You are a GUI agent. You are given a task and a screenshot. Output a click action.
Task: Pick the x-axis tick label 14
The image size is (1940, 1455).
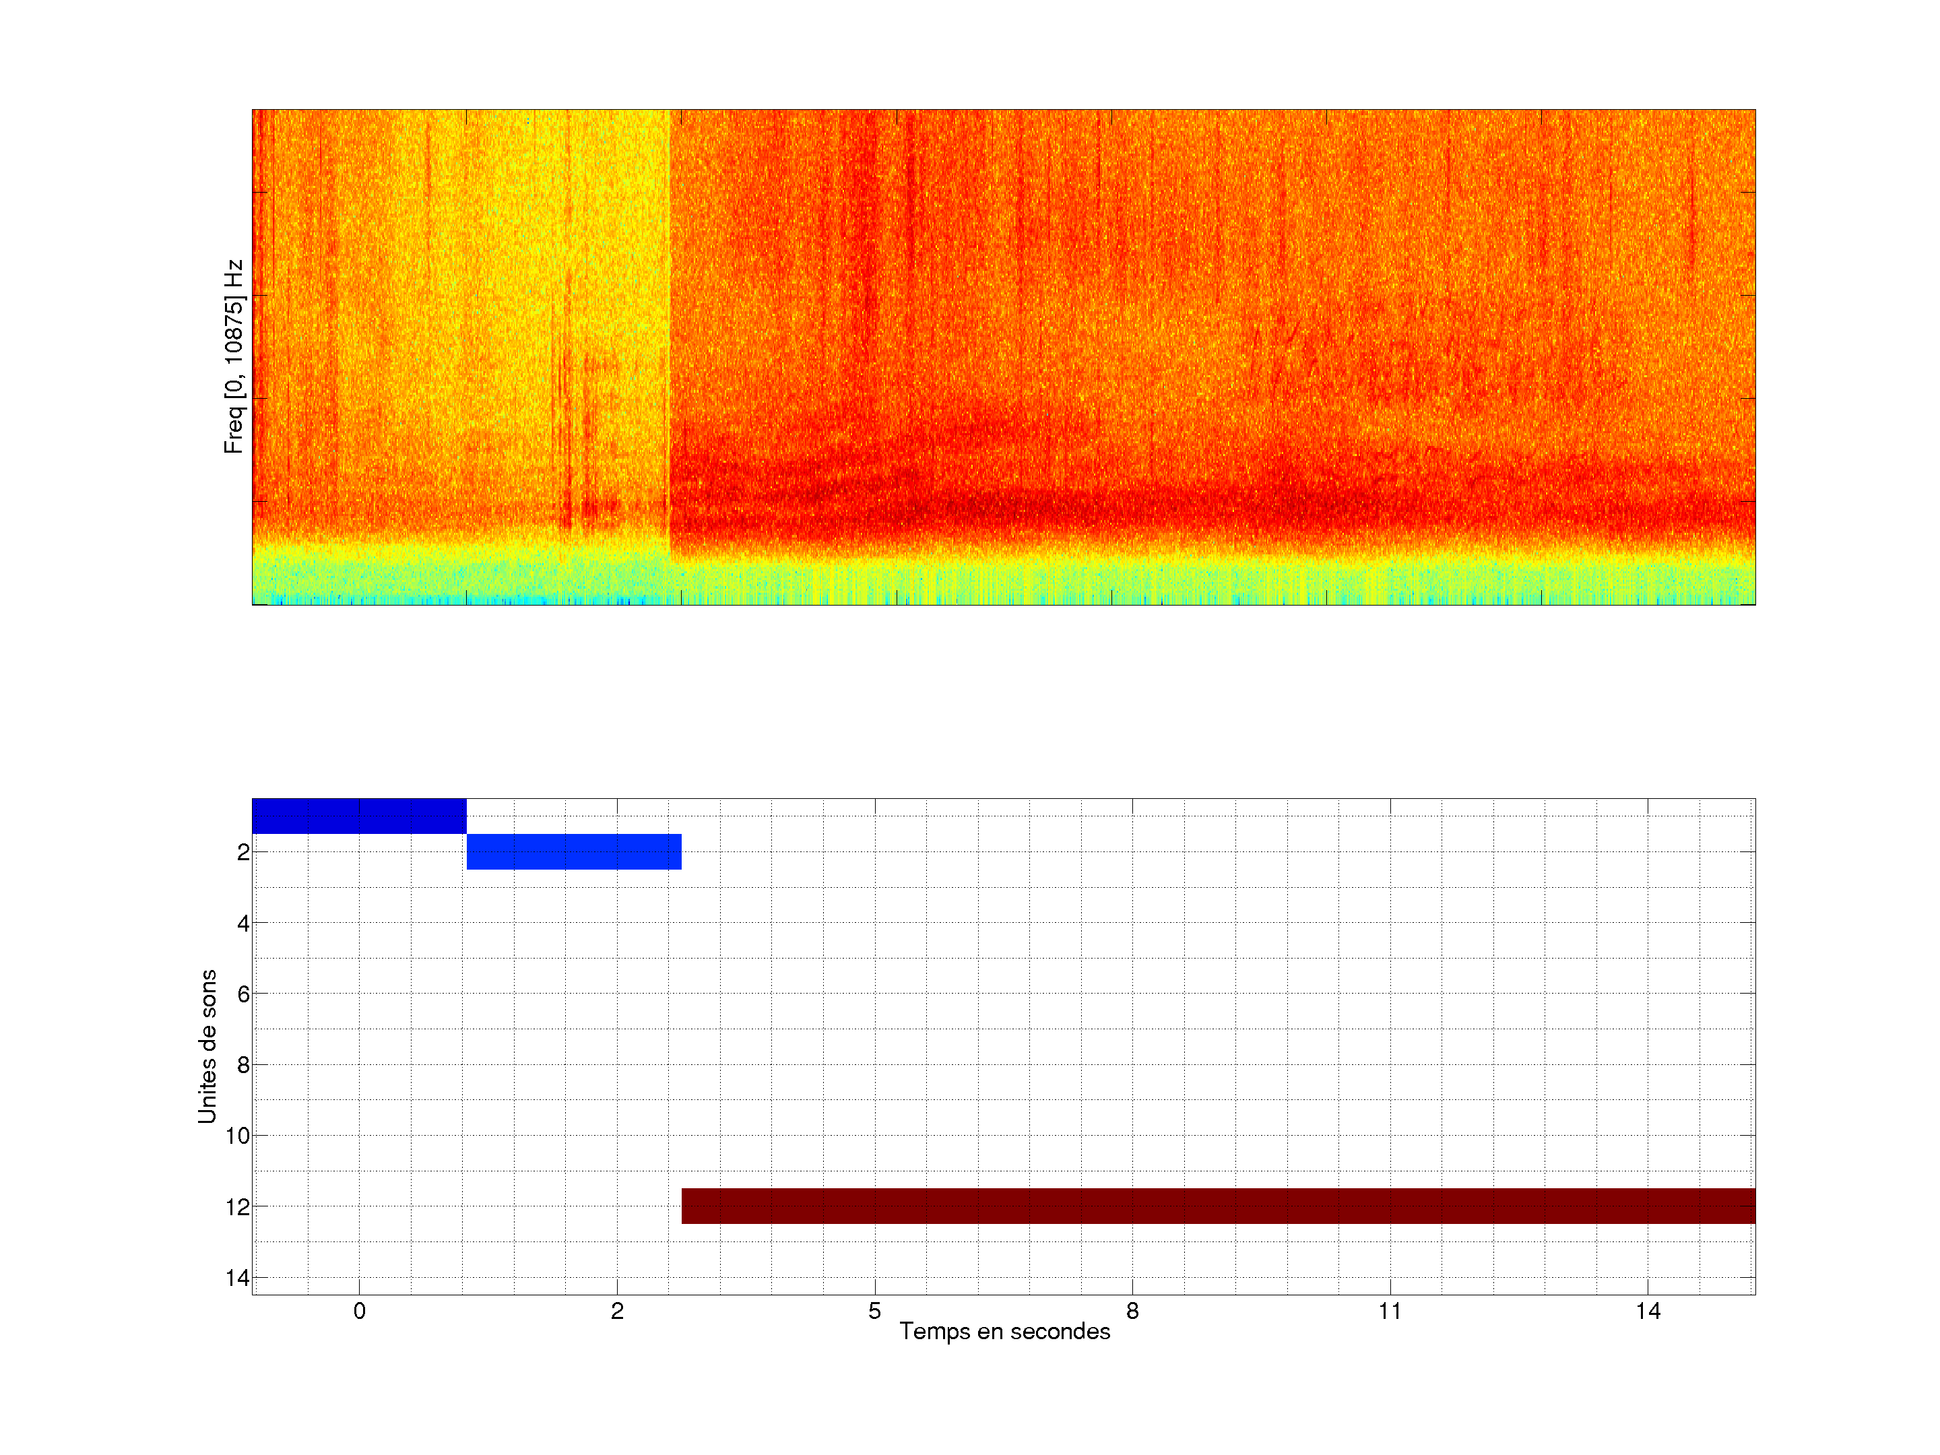click(x=1647, y=1311)
